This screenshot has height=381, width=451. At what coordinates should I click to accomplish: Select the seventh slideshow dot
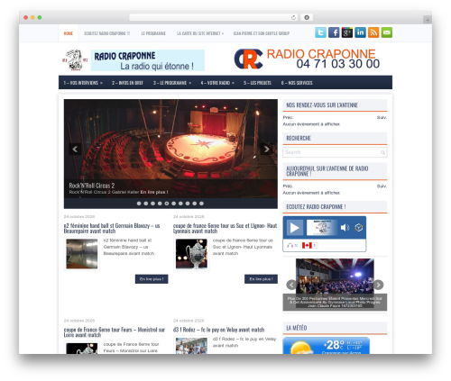click(180, 204)
